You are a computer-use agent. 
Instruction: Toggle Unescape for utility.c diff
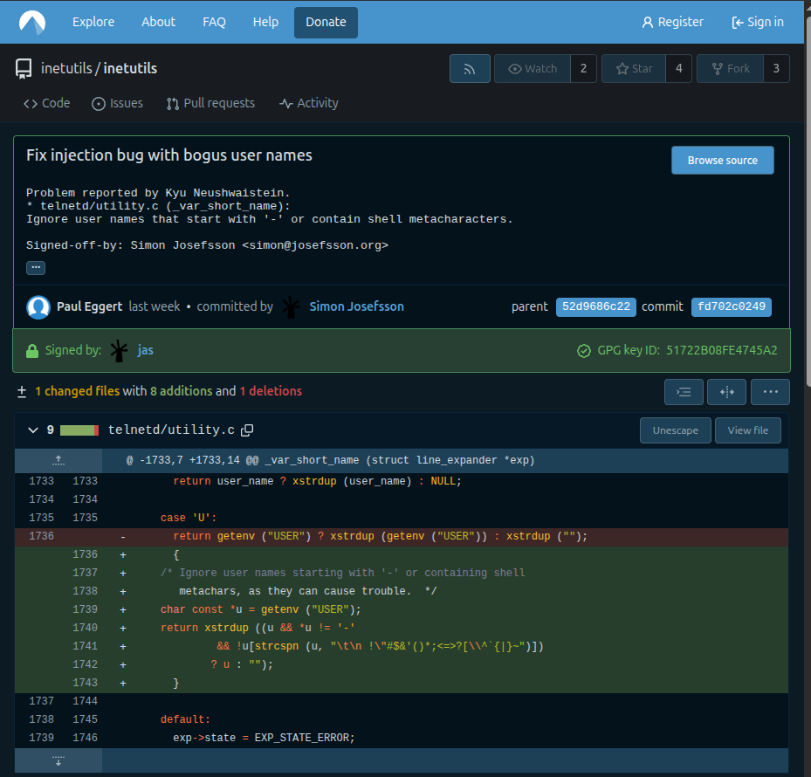(x=675, y=430)
